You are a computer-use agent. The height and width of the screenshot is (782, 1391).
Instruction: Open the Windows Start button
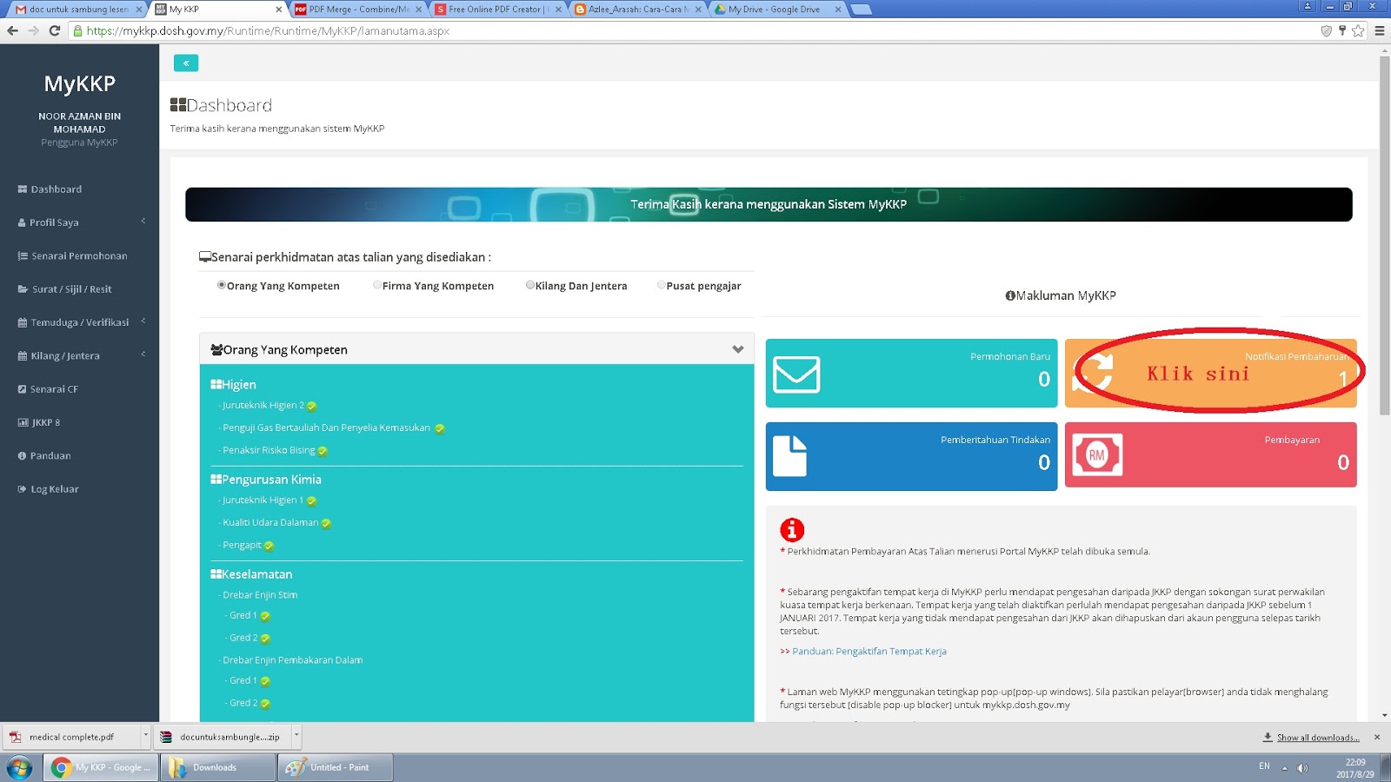tap(19, 767)
